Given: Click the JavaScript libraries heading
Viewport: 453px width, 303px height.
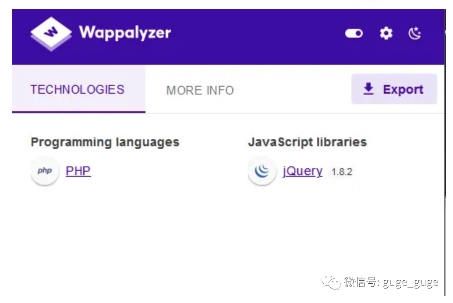Looking at the screenshot, I should pyautogui.click(x=308, y=142).
